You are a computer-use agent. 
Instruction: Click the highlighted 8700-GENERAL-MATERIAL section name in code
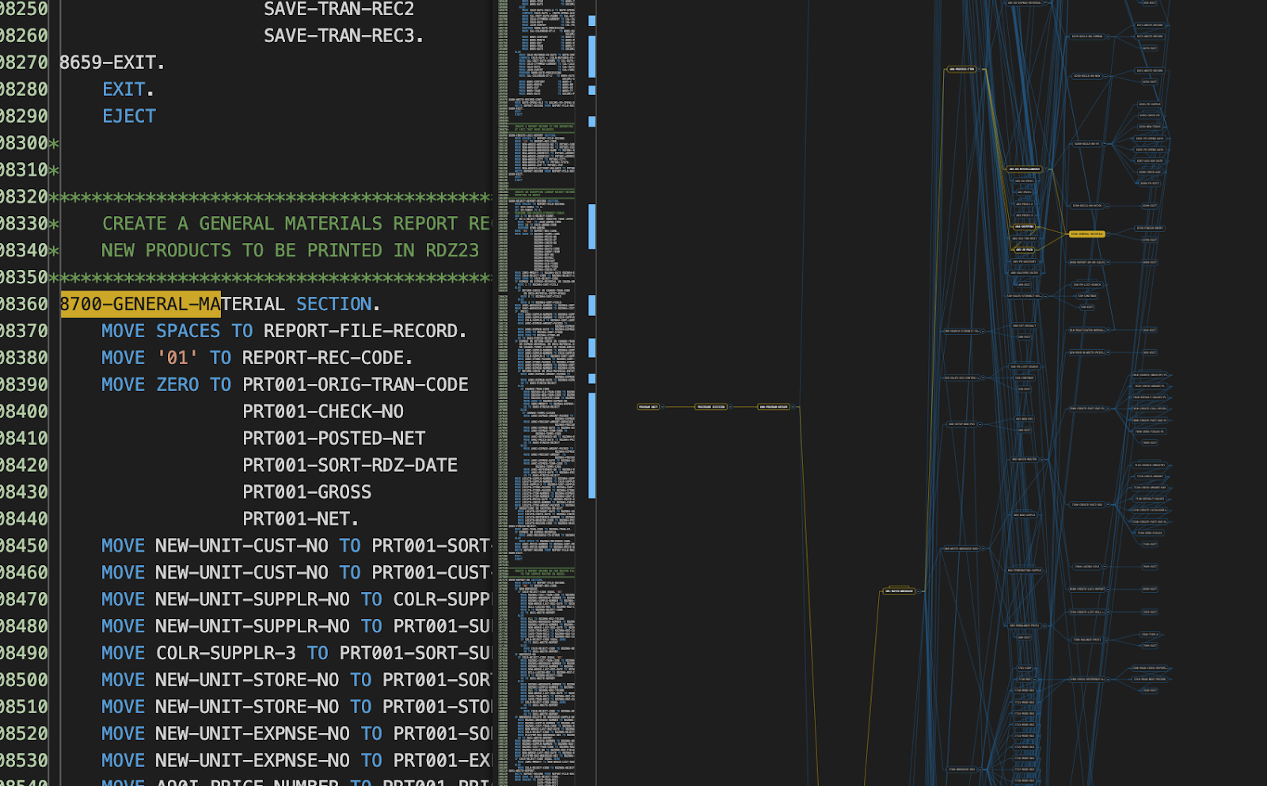[140, 304]
